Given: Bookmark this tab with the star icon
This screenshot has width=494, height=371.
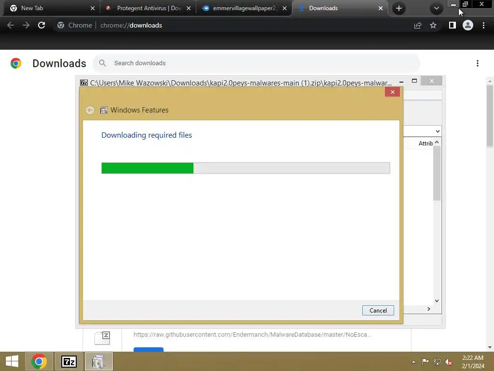Looking at the screenshot, I should tap(433, 25).
